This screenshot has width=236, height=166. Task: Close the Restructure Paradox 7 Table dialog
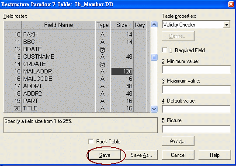[231, 4]
